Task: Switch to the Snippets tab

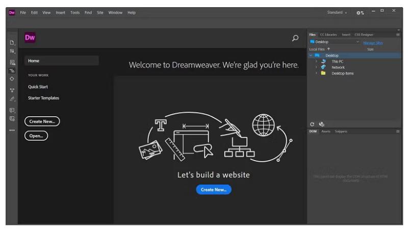Action: pos(341,132)
